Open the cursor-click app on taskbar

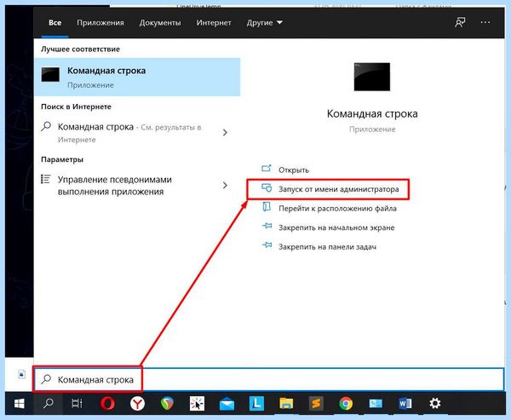[x=197, y=404]
